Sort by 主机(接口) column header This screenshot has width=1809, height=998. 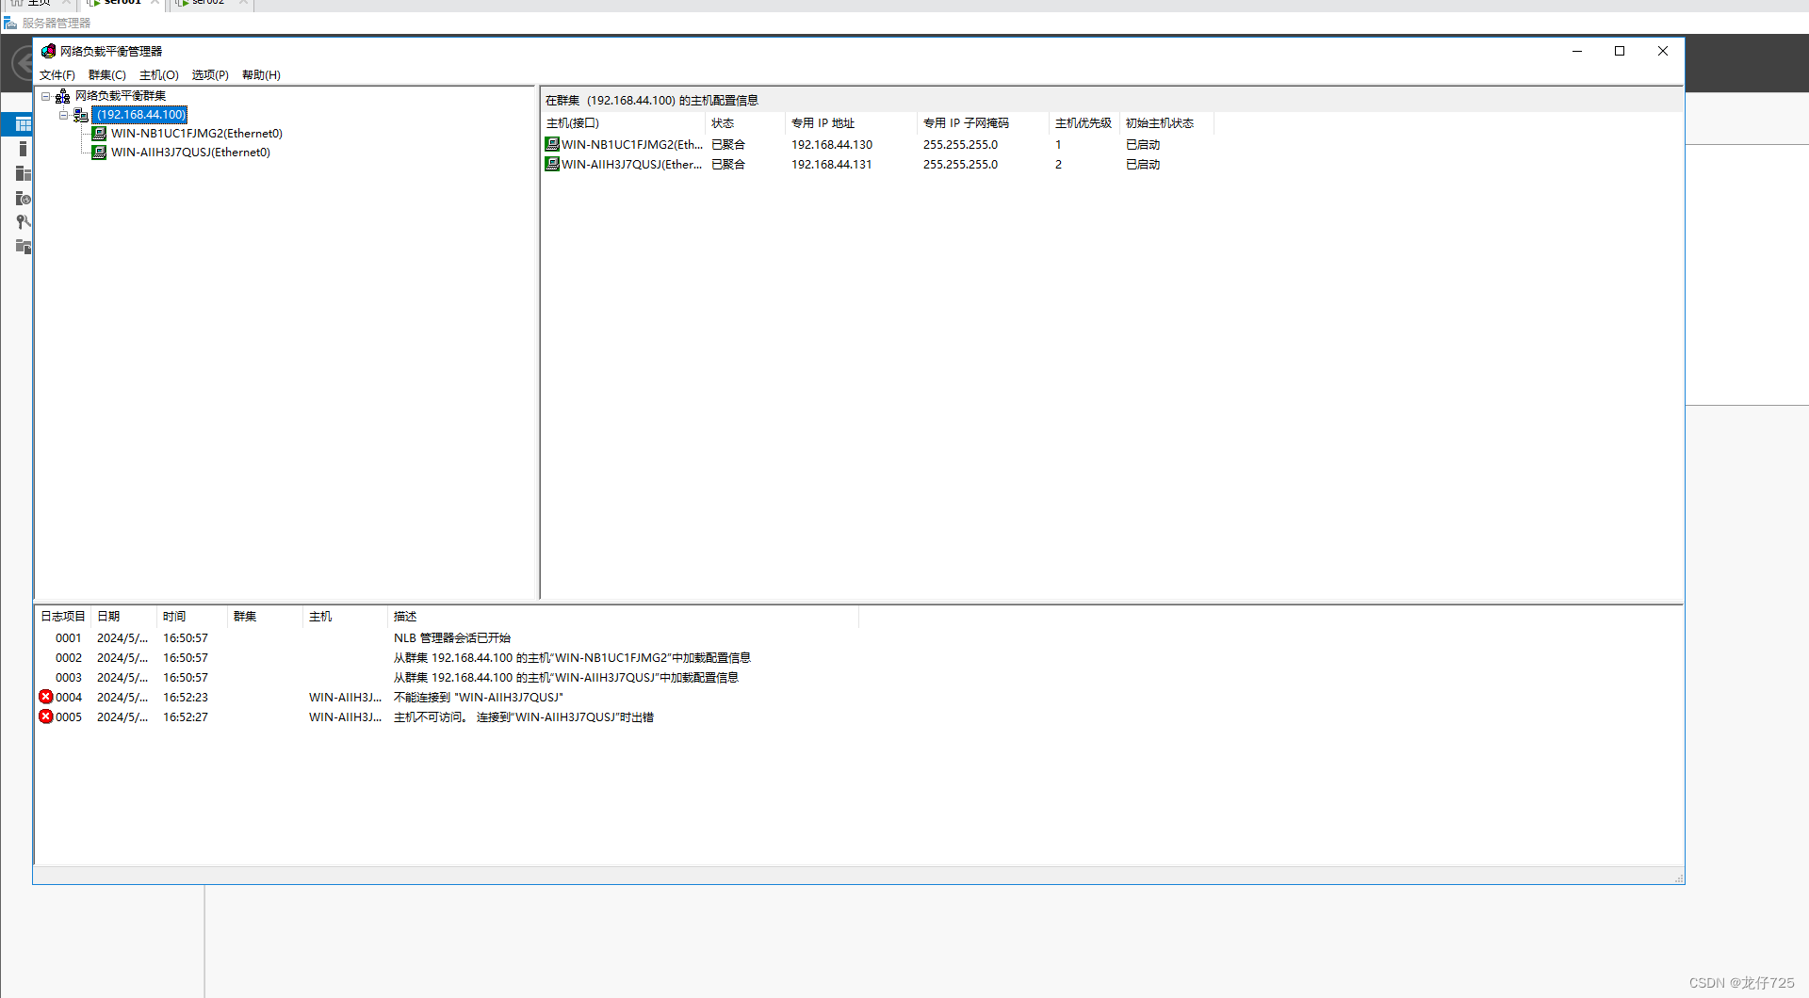(x=623, y=123)
